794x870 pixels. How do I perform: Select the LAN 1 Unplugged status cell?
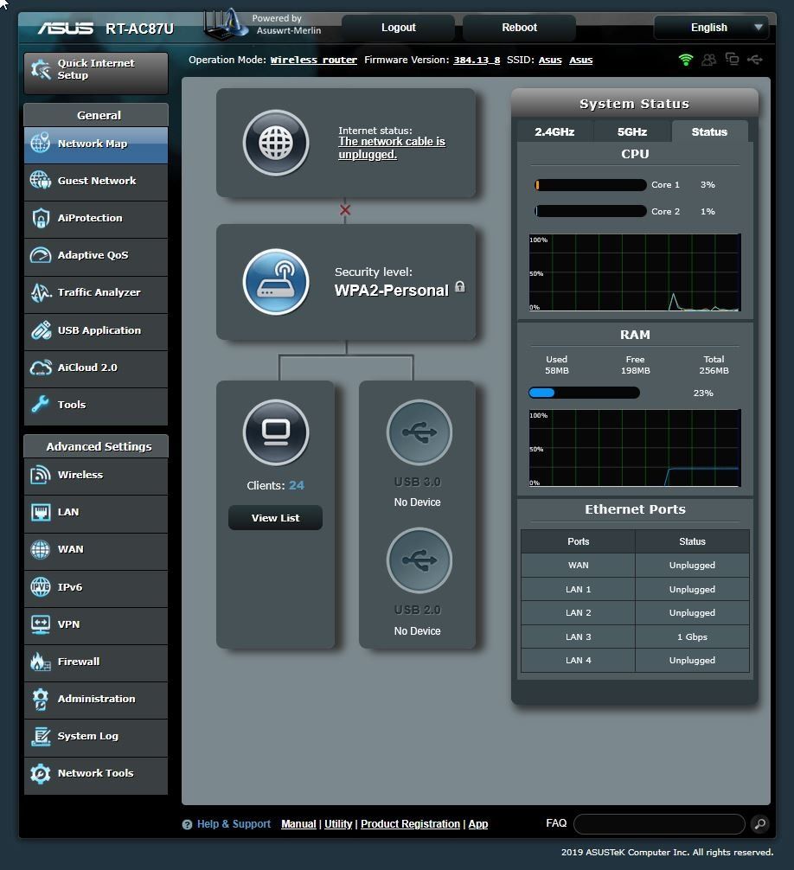point(692,589)
